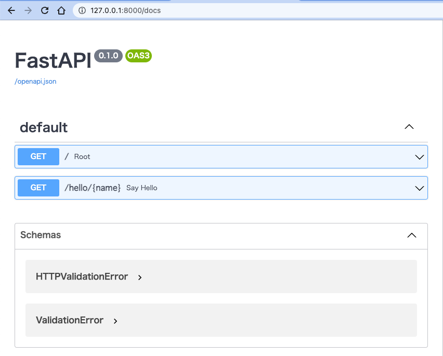Open the /openapi.json link
The image size is (443, 356).
click(x=35, y=81)
